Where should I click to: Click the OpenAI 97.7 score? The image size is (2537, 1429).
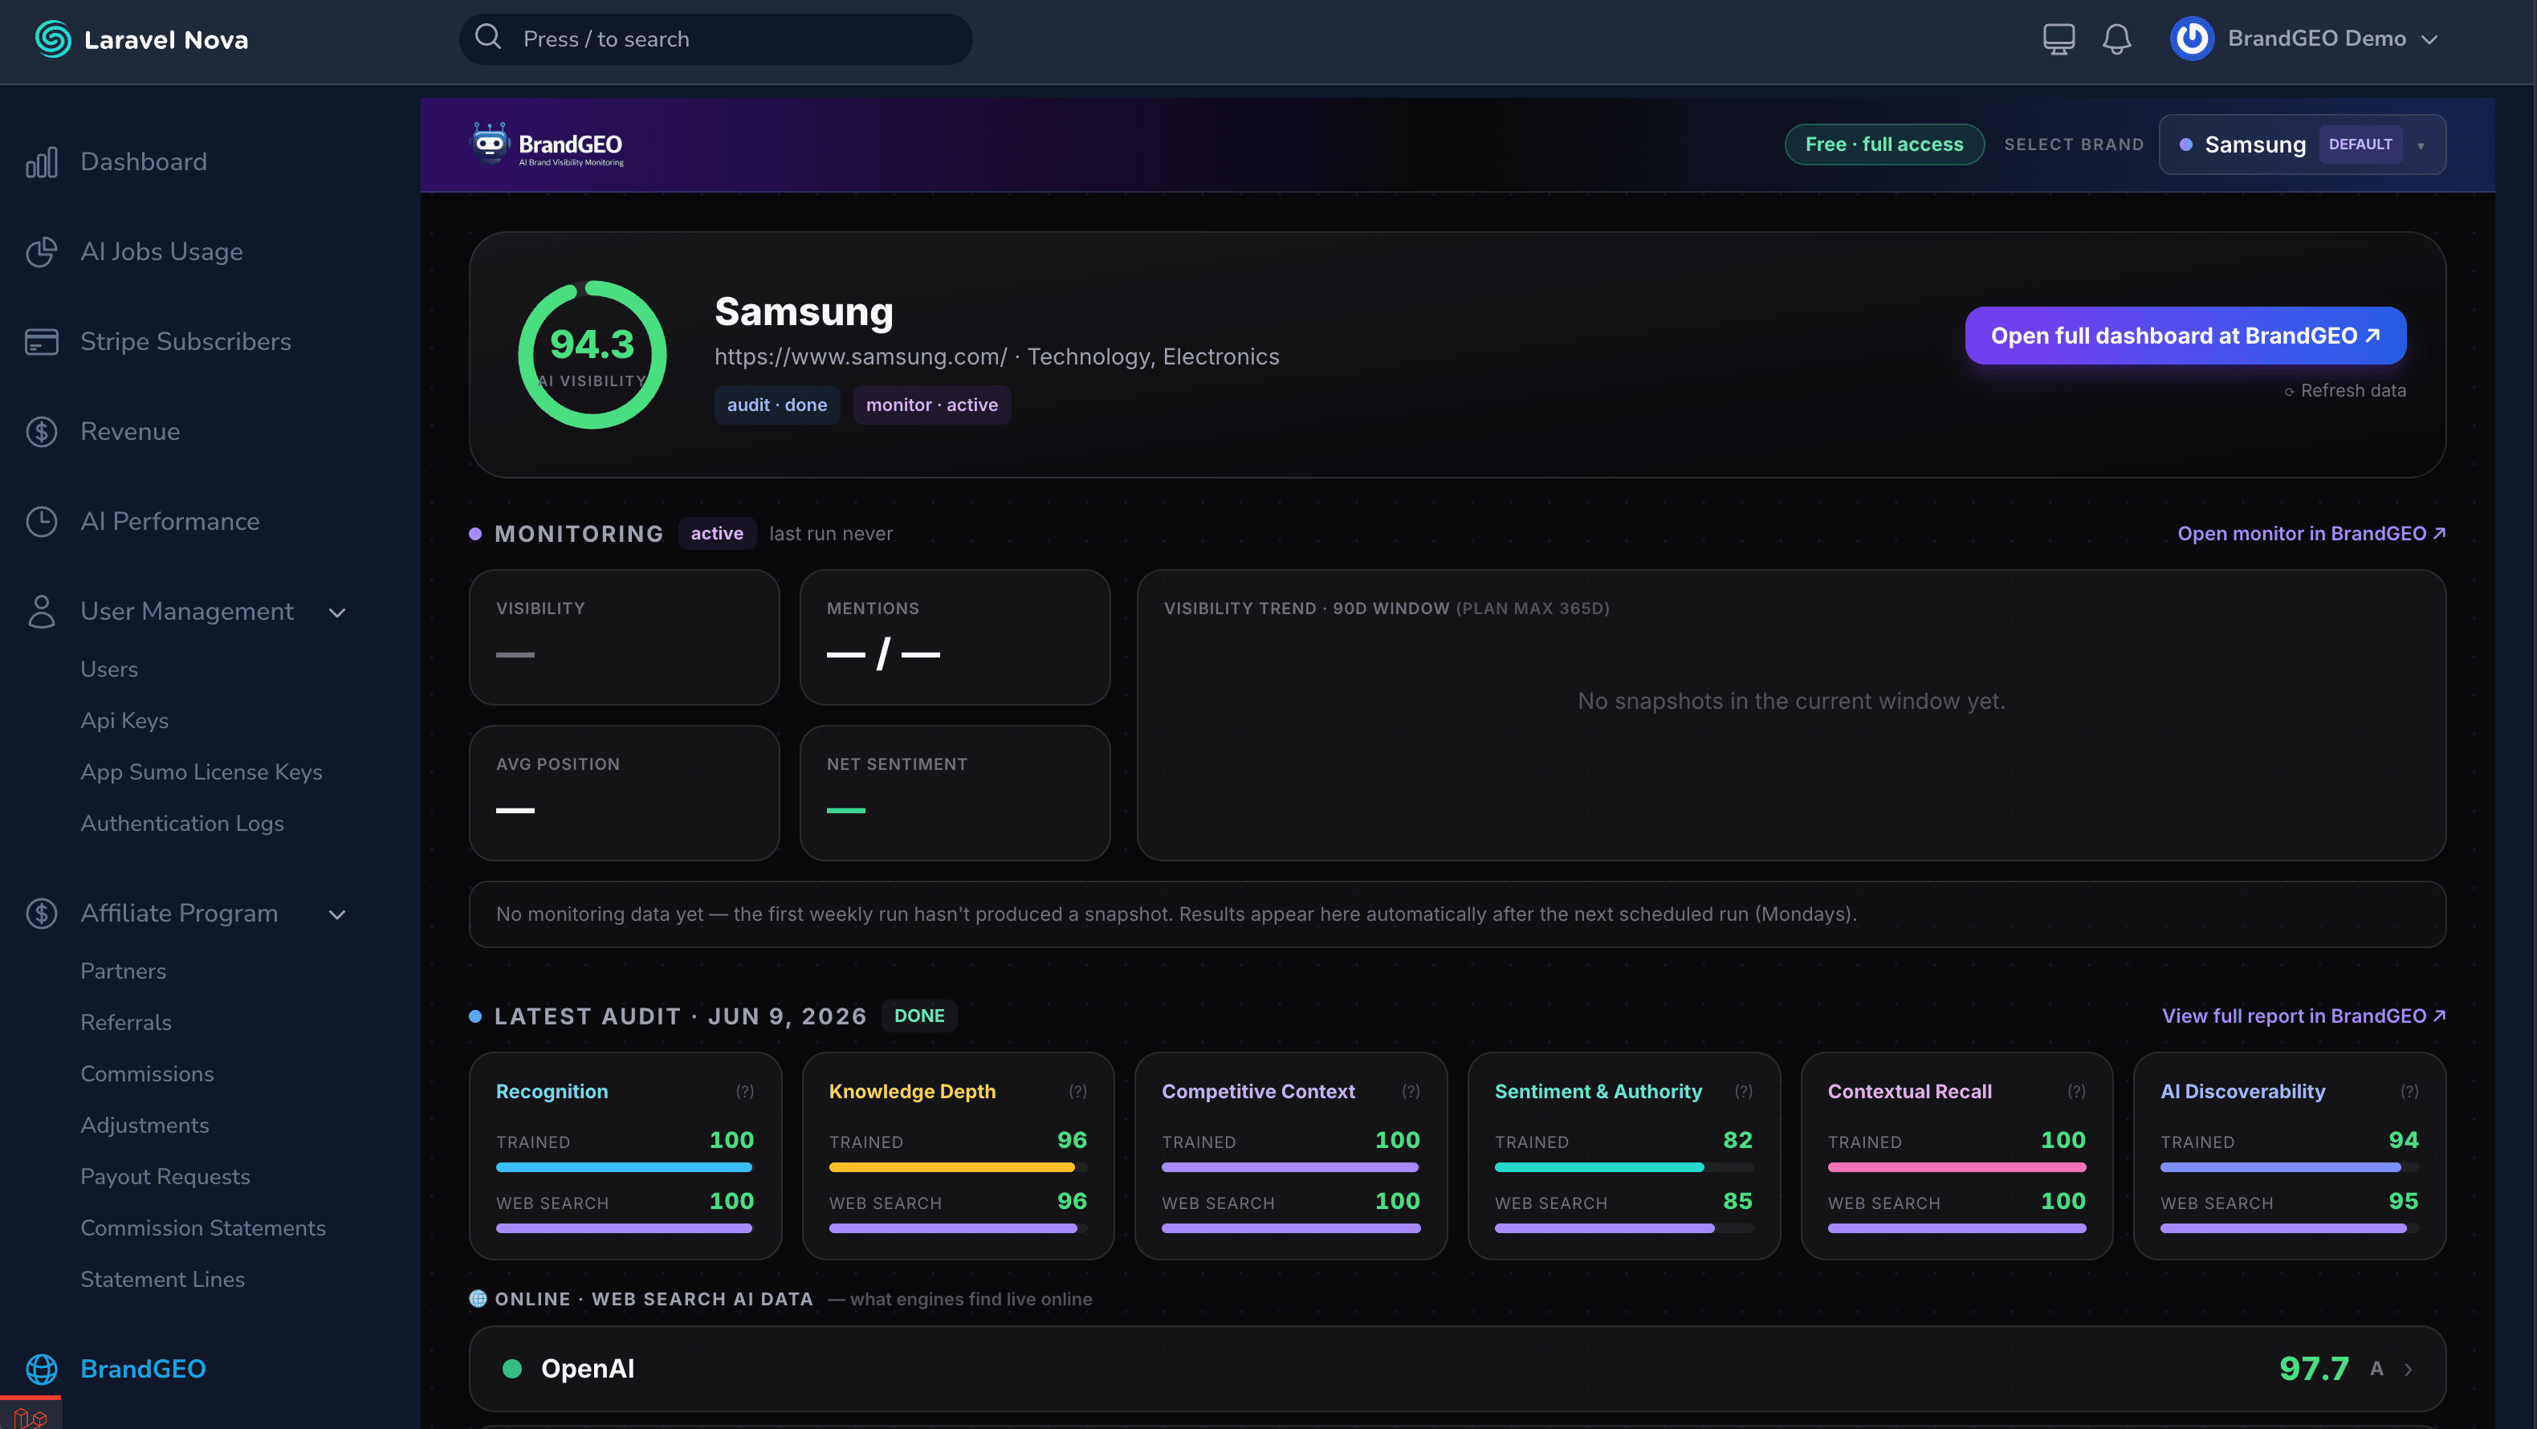point(2315,1369)
